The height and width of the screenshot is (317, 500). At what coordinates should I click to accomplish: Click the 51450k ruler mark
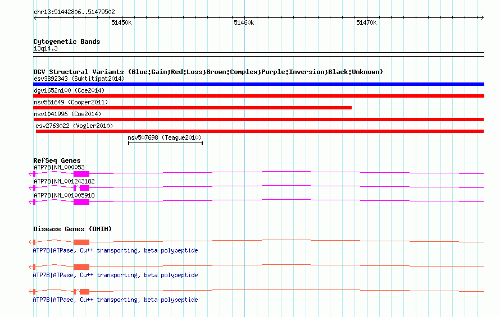tap(121, 22)
